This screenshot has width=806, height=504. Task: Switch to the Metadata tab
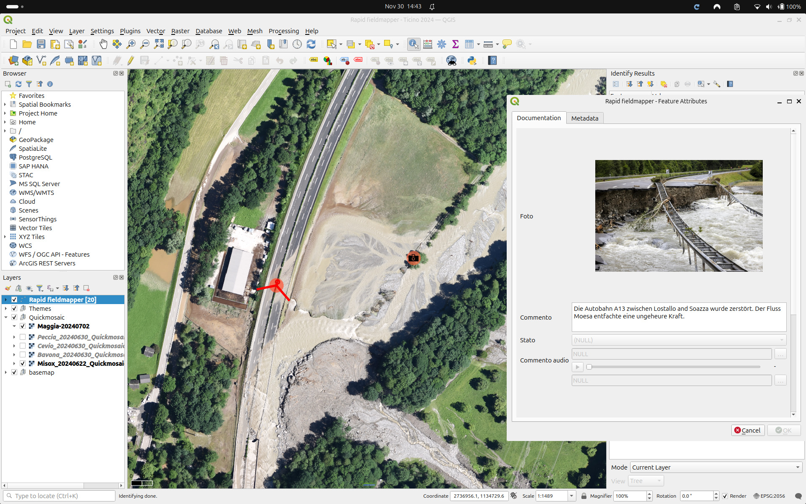584,118
